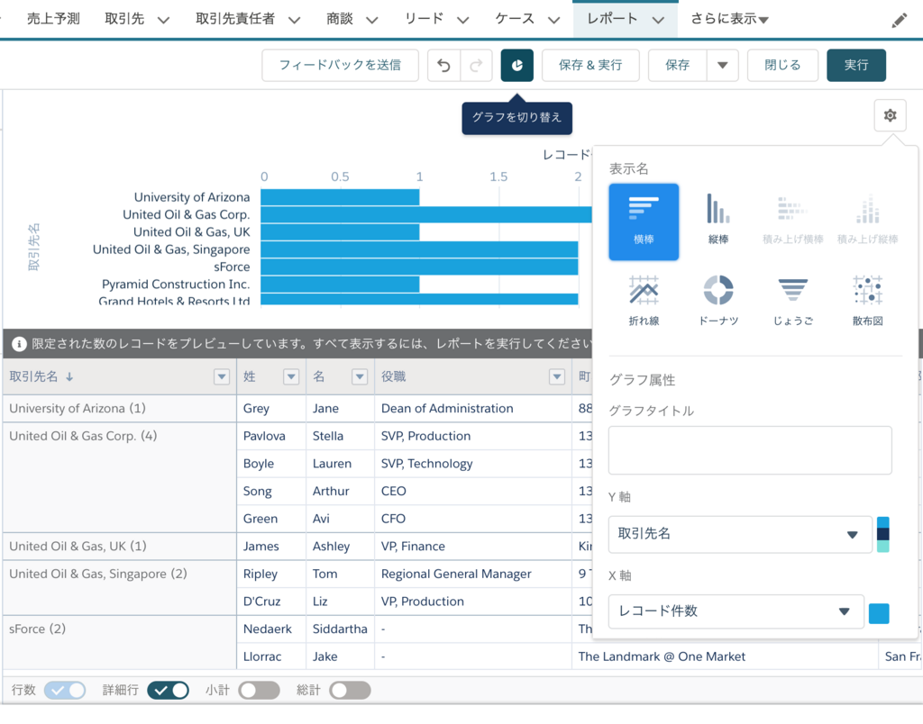Click the 保存 & 実行 button
923x724 pixels.
pyautogui.click(x=590, y=65)
